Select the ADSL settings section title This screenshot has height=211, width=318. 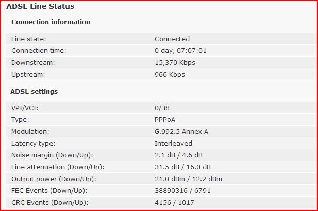[34, 92]
